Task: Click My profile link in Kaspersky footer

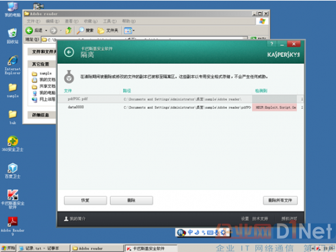Action: pos(77,218)
